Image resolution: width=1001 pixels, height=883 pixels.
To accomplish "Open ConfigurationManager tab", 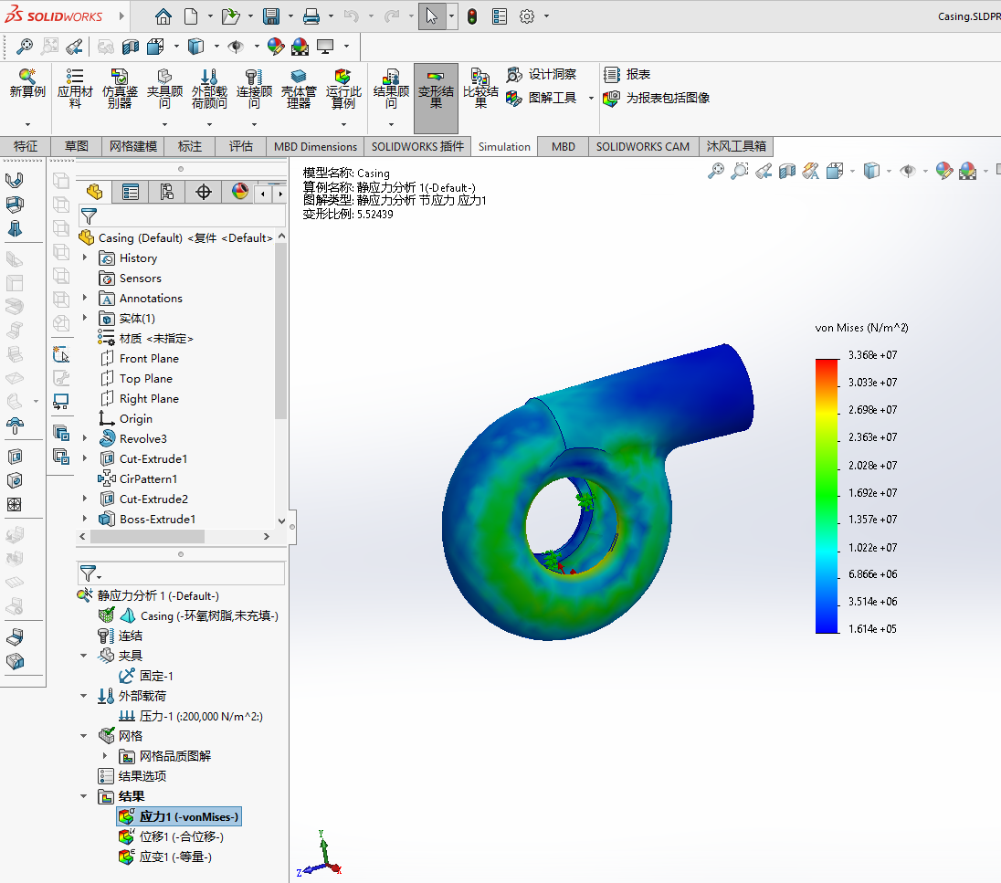I will (166, 192).
